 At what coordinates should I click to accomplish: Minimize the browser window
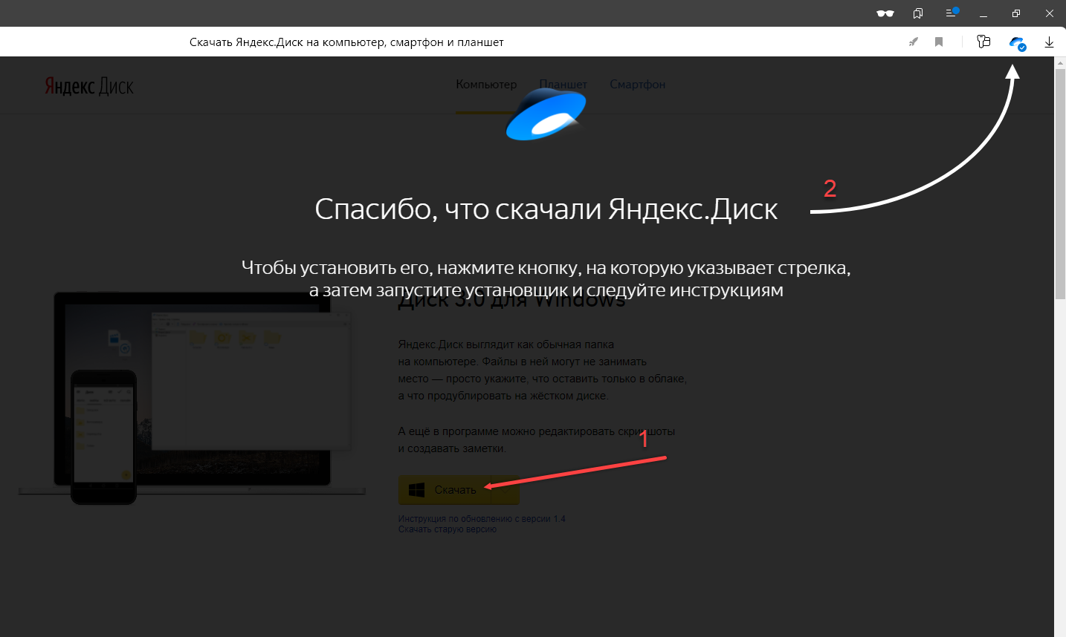tap(983, 13)
